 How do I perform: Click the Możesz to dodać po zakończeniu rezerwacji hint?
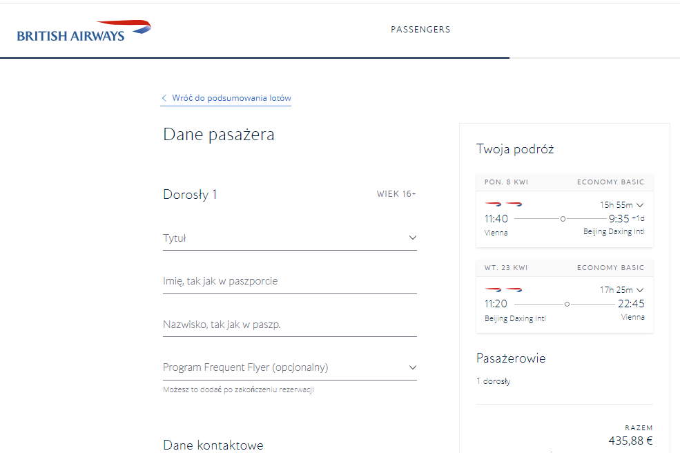(238, 389)
